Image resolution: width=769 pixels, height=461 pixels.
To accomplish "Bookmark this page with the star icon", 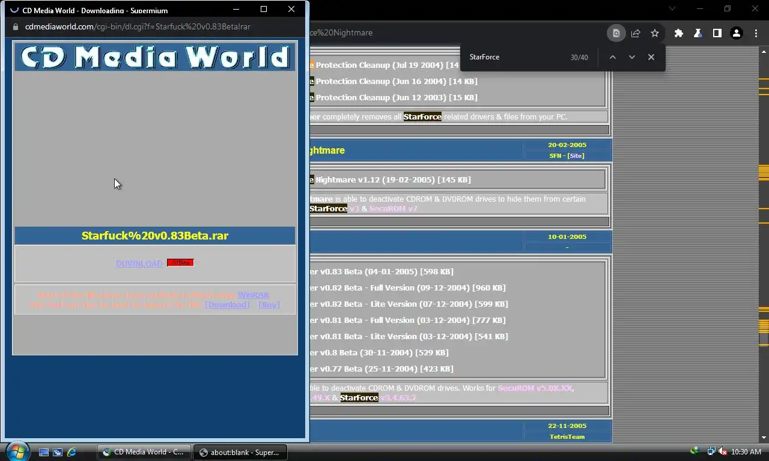I will tap(655, 33).
